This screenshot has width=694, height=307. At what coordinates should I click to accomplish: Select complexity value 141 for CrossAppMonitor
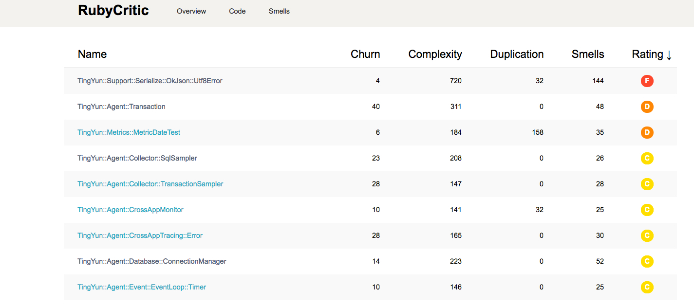(x=456, y=210)
